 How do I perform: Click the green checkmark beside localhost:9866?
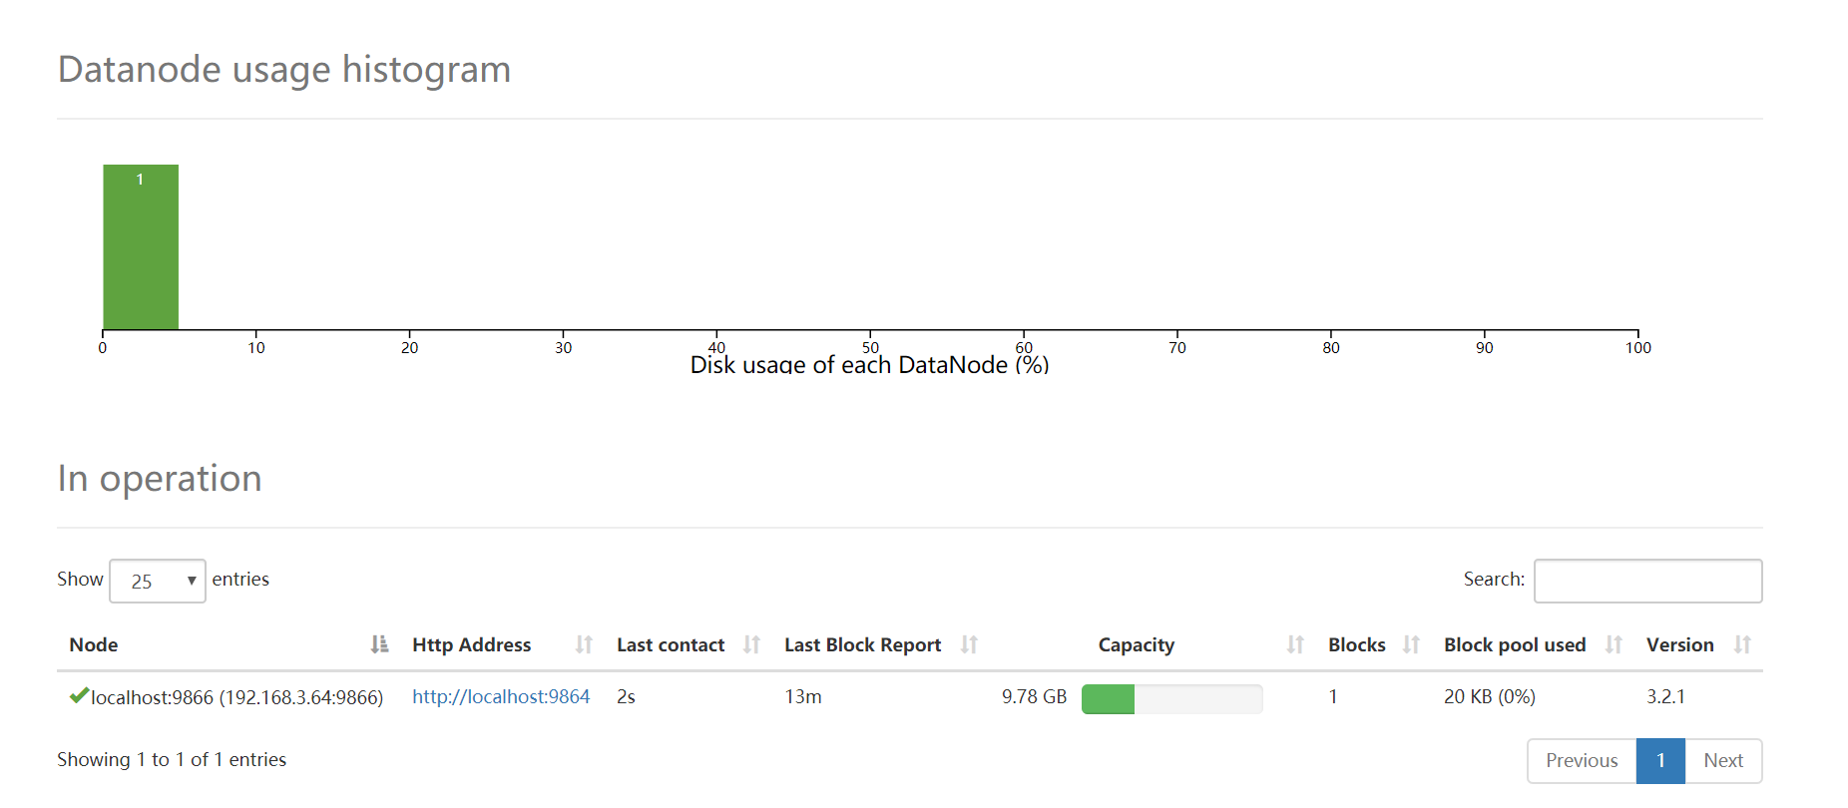79,695
